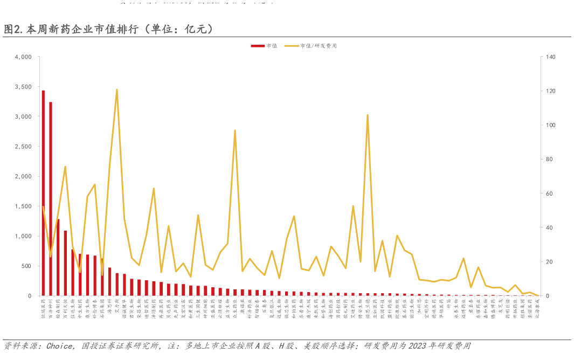Click the red legend color swatch
The image size is (574, 353).
coord(259,46)
